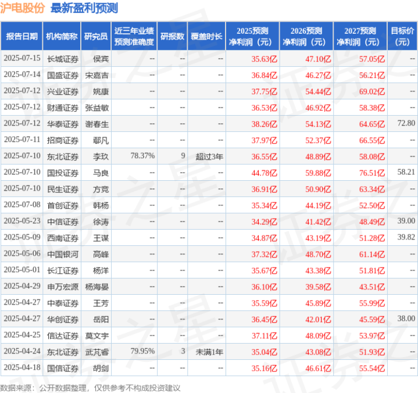This screenshot has height=393, width=418.
Task: Click the date 2025-07-15
Action: pos(22,58)
